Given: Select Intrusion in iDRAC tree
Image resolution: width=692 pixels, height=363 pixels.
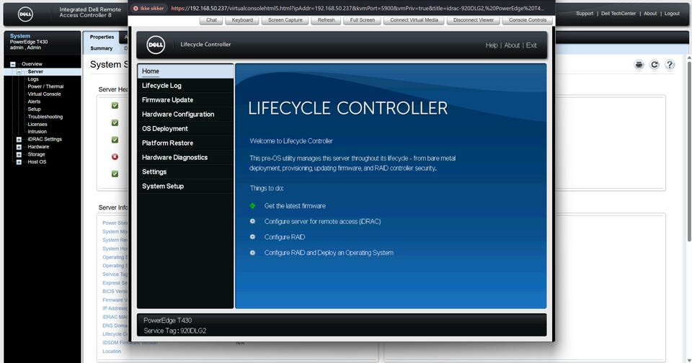Looking at the screenshot, I should [37, 131].
